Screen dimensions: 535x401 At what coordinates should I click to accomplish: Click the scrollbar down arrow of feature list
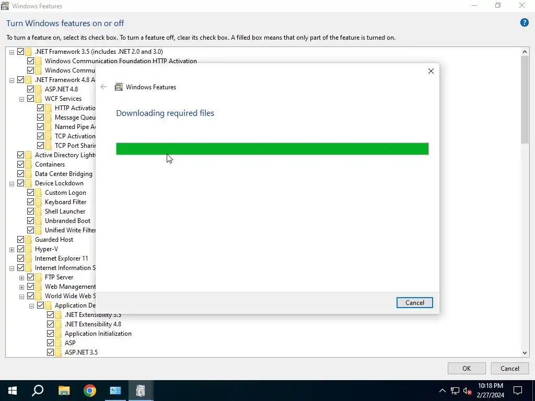coord(525,353)
